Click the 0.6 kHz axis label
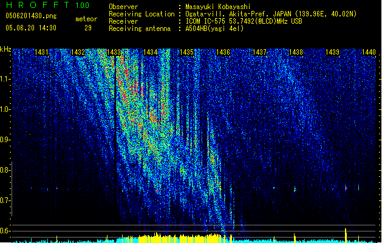Screen dimensions: 382x243 5,231
